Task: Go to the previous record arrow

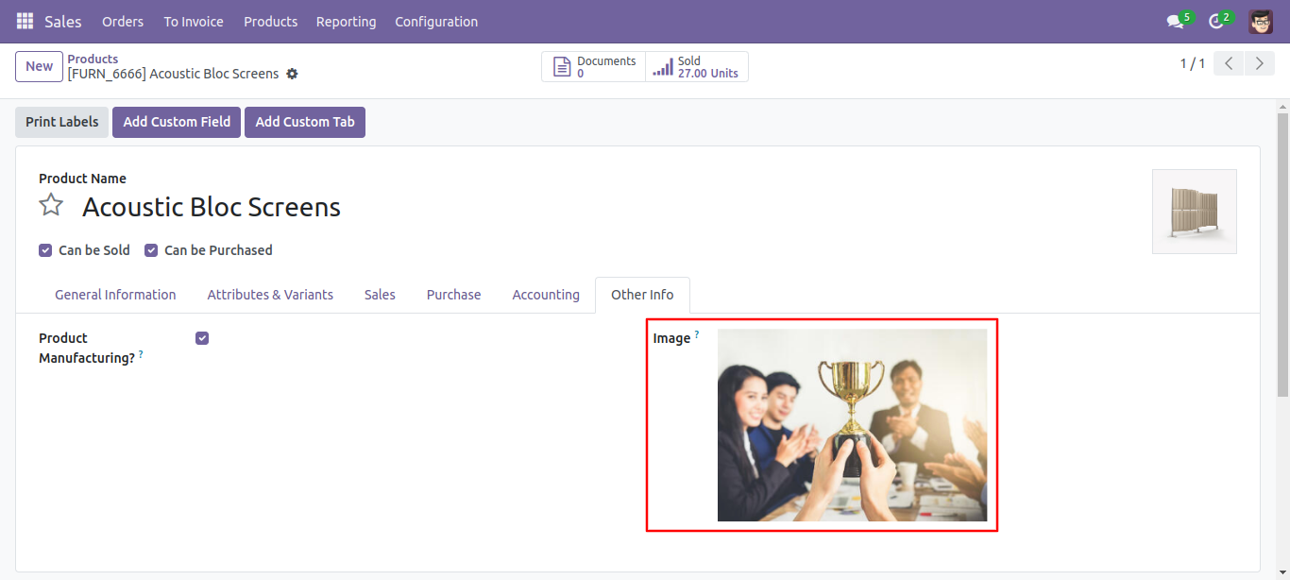Action: 1229,63
